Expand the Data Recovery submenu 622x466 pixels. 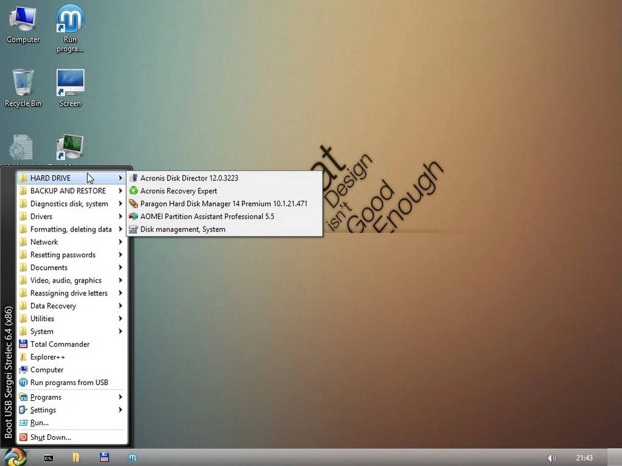click(x=53, y=306)
